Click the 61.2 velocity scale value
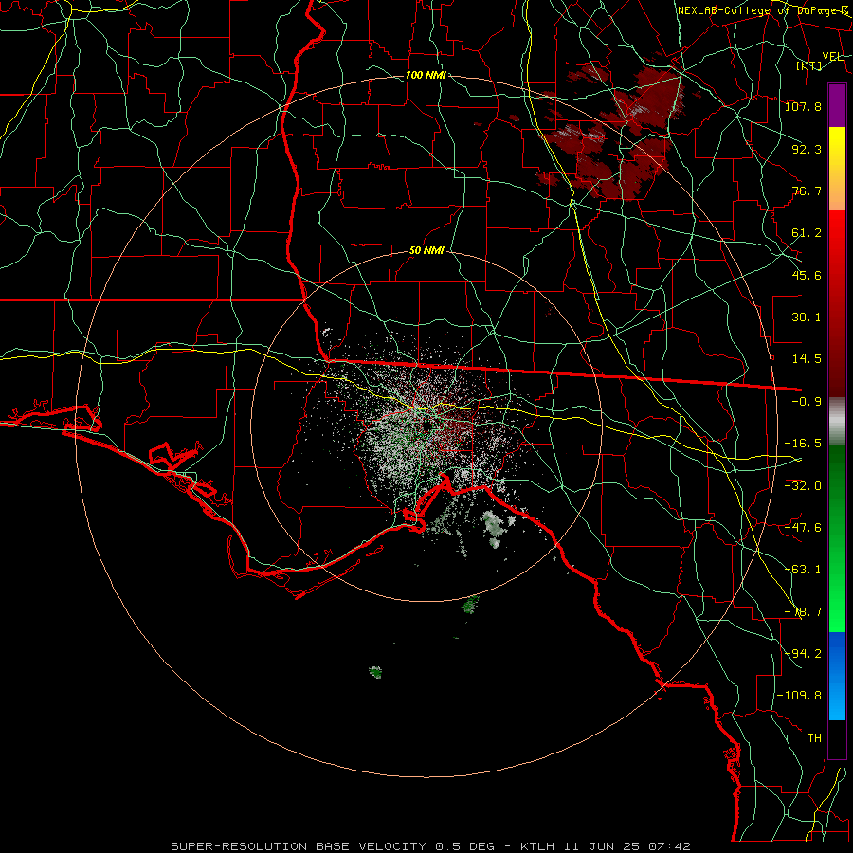The image size is (853, 853). (807, 233)
